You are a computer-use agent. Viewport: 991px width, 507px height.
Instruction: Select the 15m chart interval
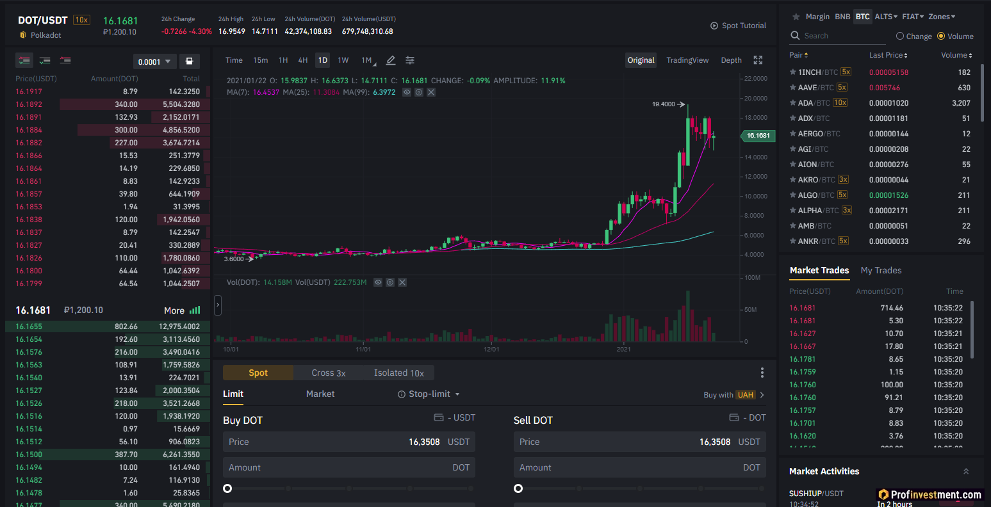click(261, 60)
